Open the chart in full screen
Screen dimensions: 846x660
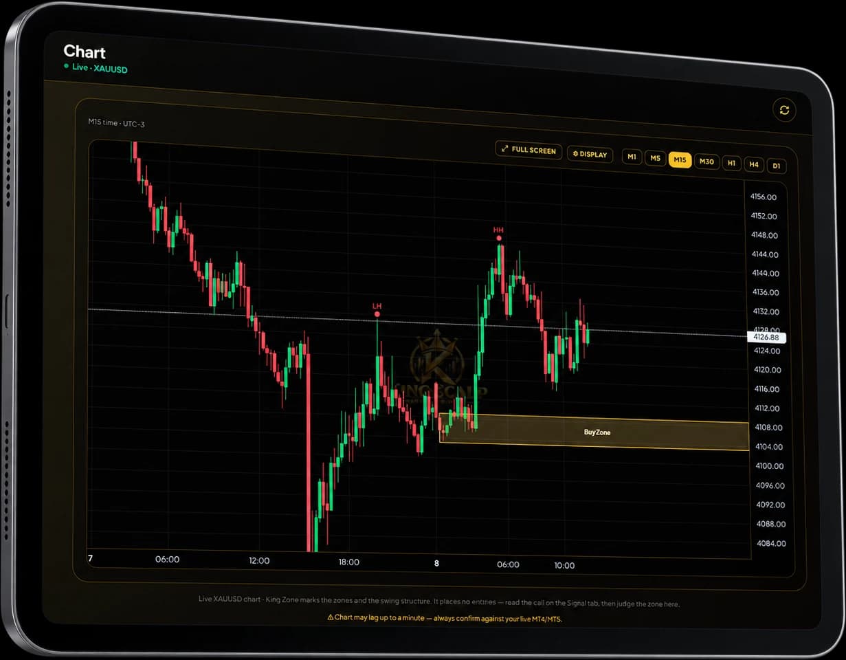coord(528,150)
